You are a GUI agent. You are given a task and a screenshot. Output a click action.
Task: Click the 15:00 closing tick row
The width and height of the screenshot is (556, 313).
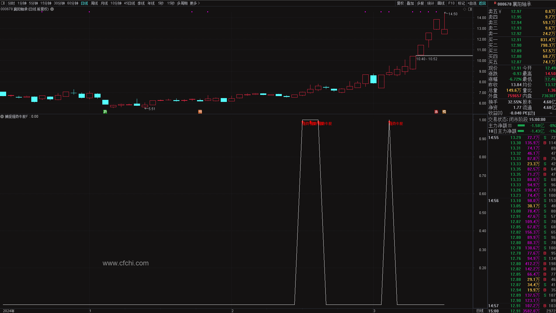[522, 311]
